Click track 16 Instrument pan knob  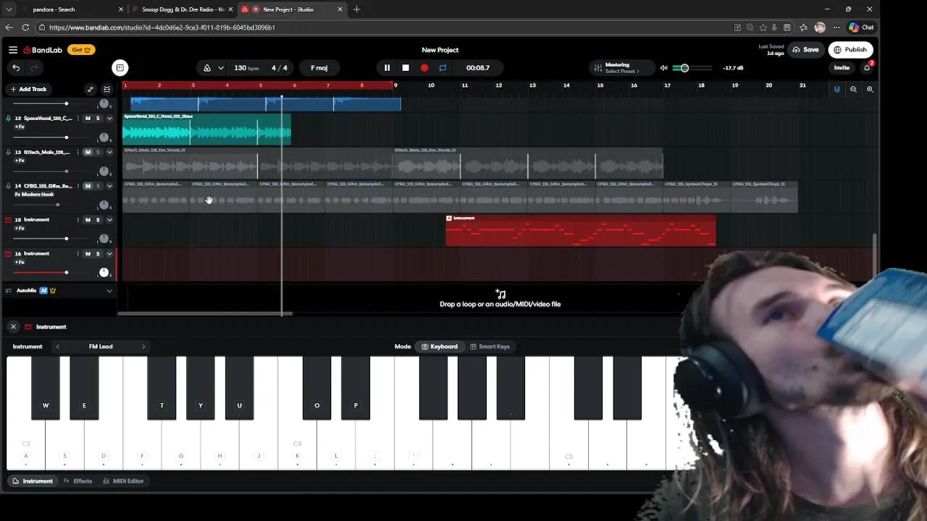pos(104,273)
